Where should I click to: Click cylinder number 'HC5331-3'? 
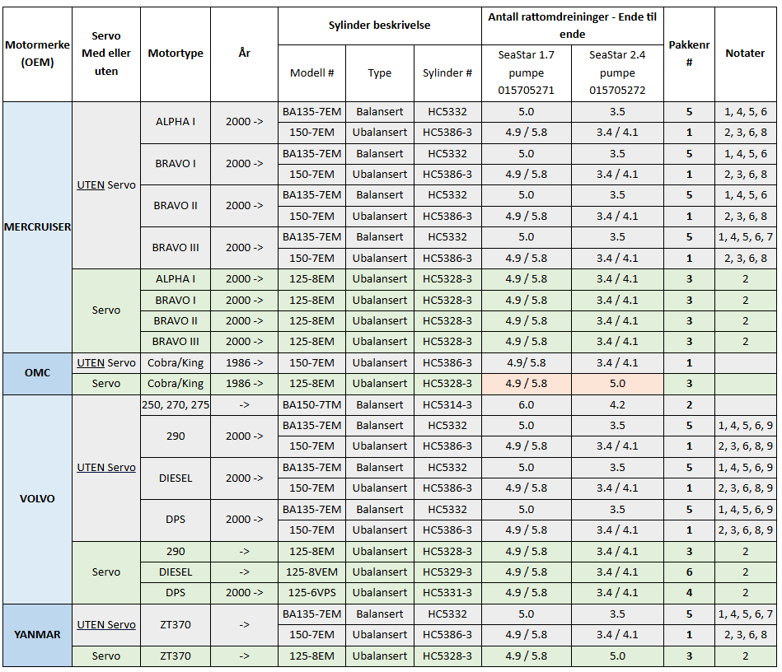point(447,593)
